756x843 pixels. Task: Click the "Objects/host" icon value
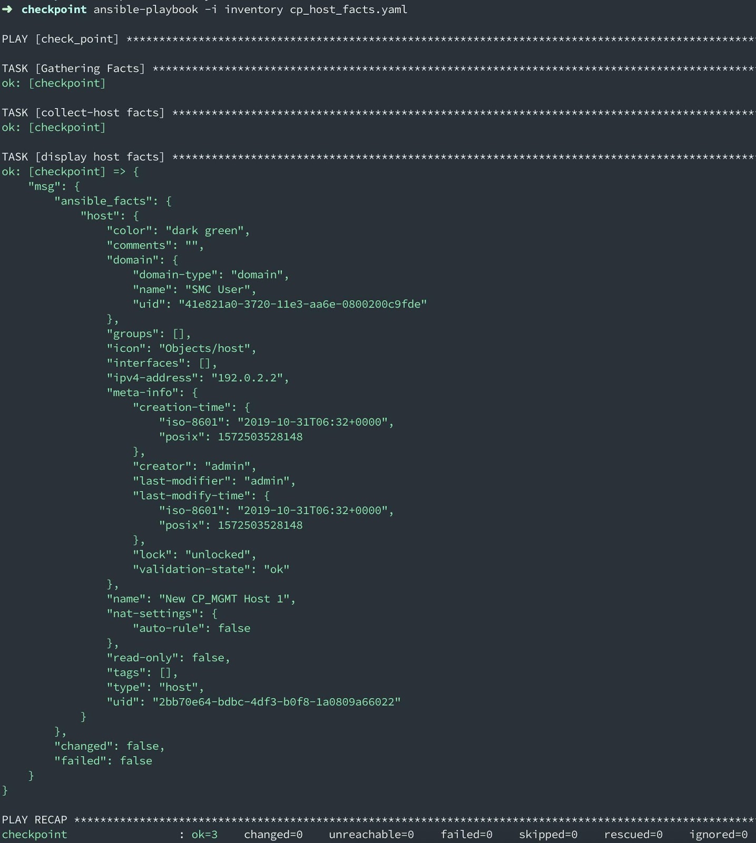(208, 349)
